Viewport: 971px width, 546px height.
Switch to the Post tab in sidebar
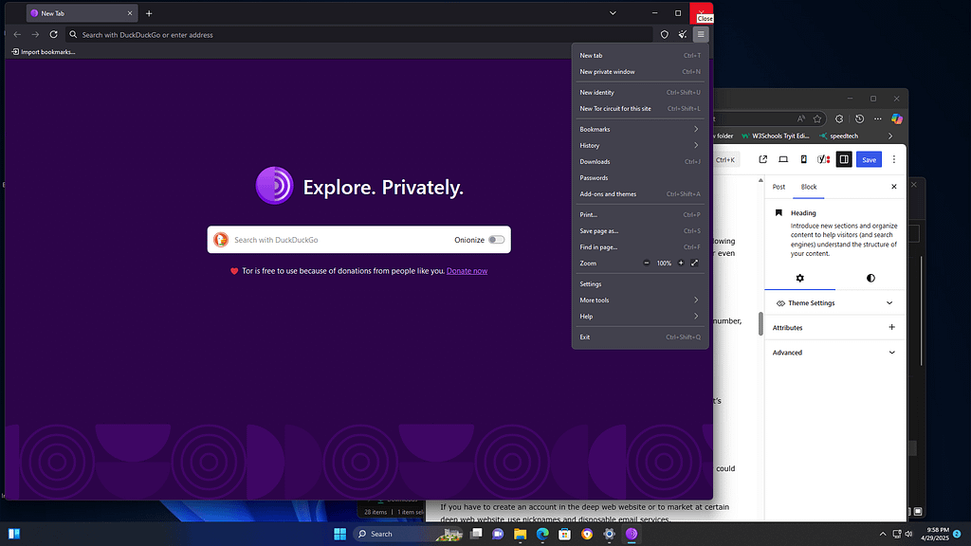(779, 187)
